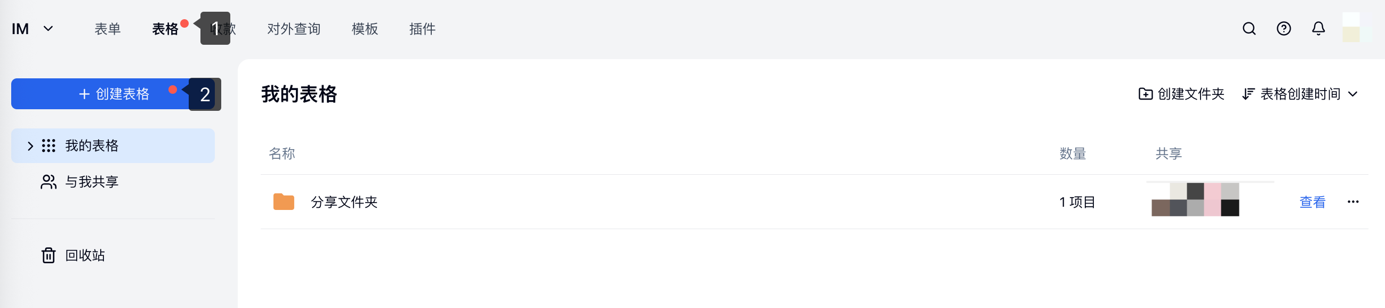
Task: Open the notifications bell icon
Action: tap(1318, 28)
